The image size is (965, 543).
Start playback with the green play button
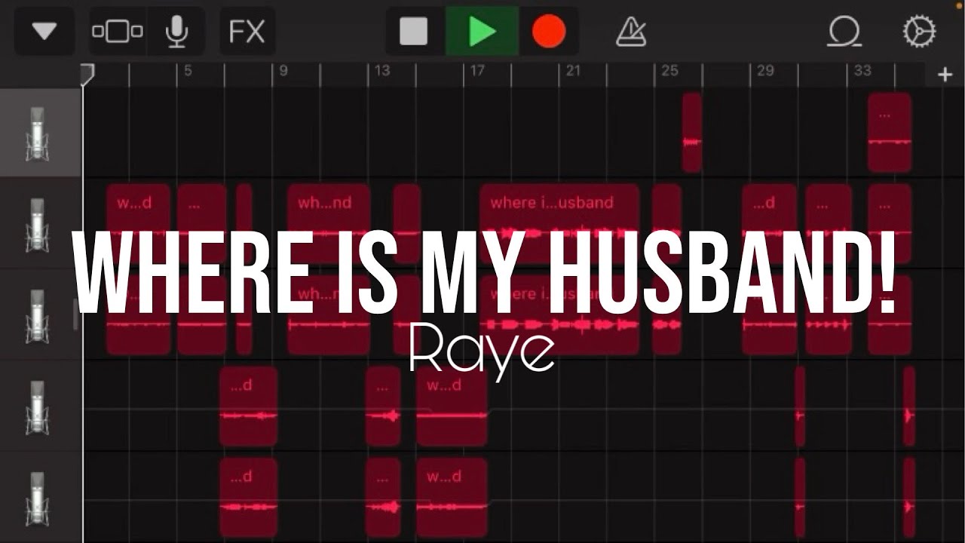tap(482, 32)
